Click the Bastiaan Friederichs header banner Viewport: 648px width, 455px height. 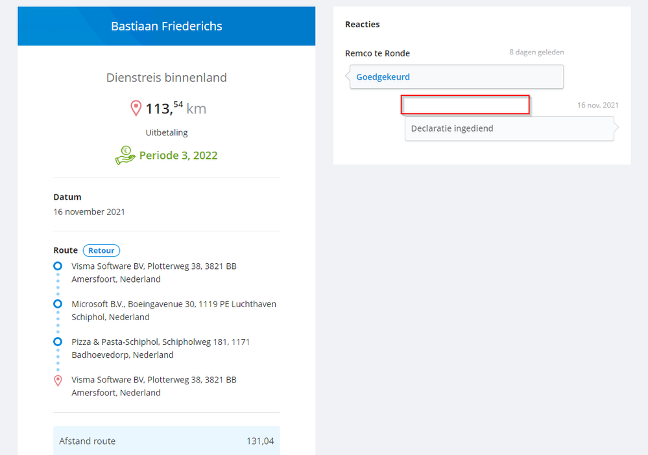(167, 27)
